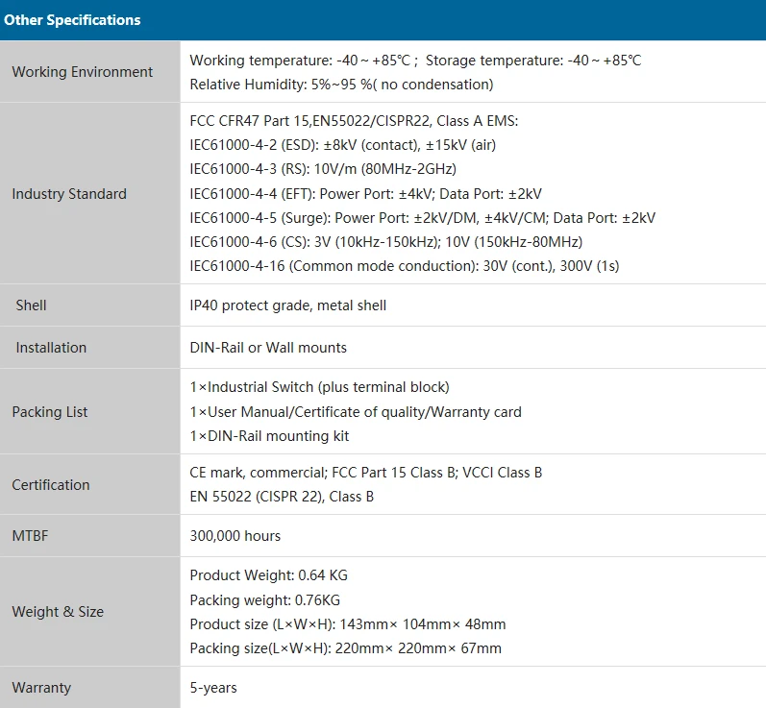Image resolution: width=766 pixels, height=708 pixels.
Task: Click 'Product Weight: 0.64 KG' line
Action: click(269, 575)
